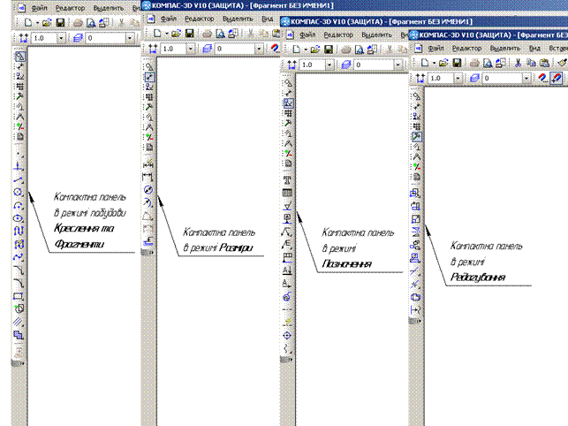Screen dimensions: 568x426
Task: Click the Cut scissors button in the rightmost window
Action: point(518,63)
